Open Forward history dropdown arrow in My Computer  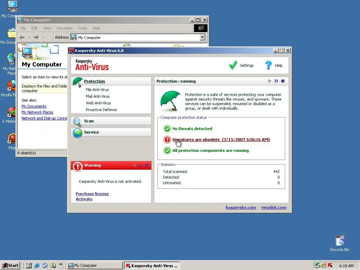click(x=43, y=37)
